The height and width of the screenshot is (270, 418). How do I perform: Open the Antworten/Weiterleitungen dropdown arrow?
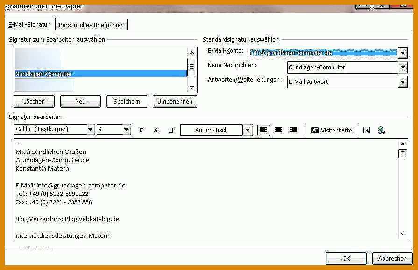pos(403,82)
